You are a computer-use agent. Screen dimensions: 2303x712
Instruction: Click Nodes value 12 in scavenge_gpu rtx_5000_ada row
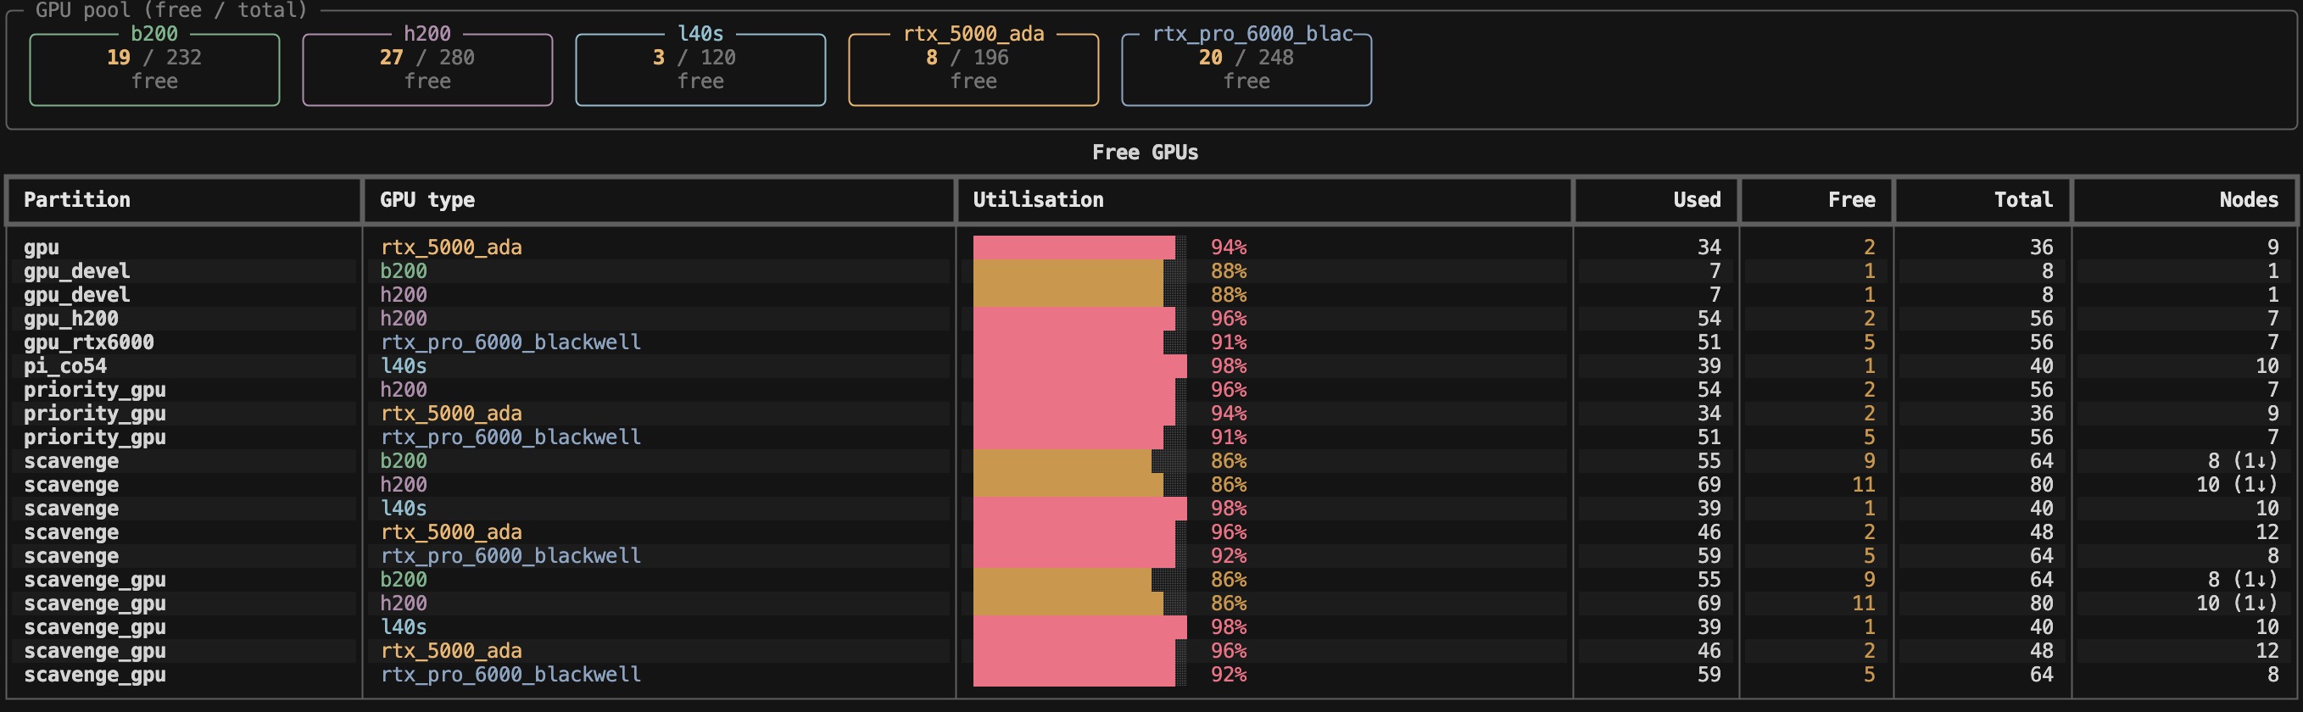pos(2267,651)
